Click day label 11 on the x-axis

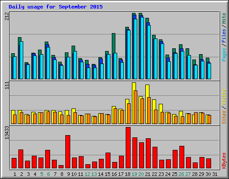[x=81, y=174]
